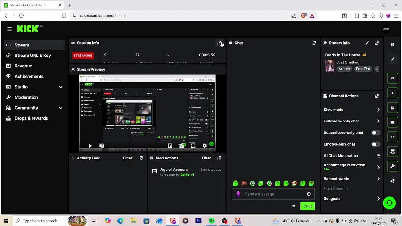Screen dimensions: 402x226
Task: Open the green support headset button
Action: pyautogui.click(x=389, y=203)
